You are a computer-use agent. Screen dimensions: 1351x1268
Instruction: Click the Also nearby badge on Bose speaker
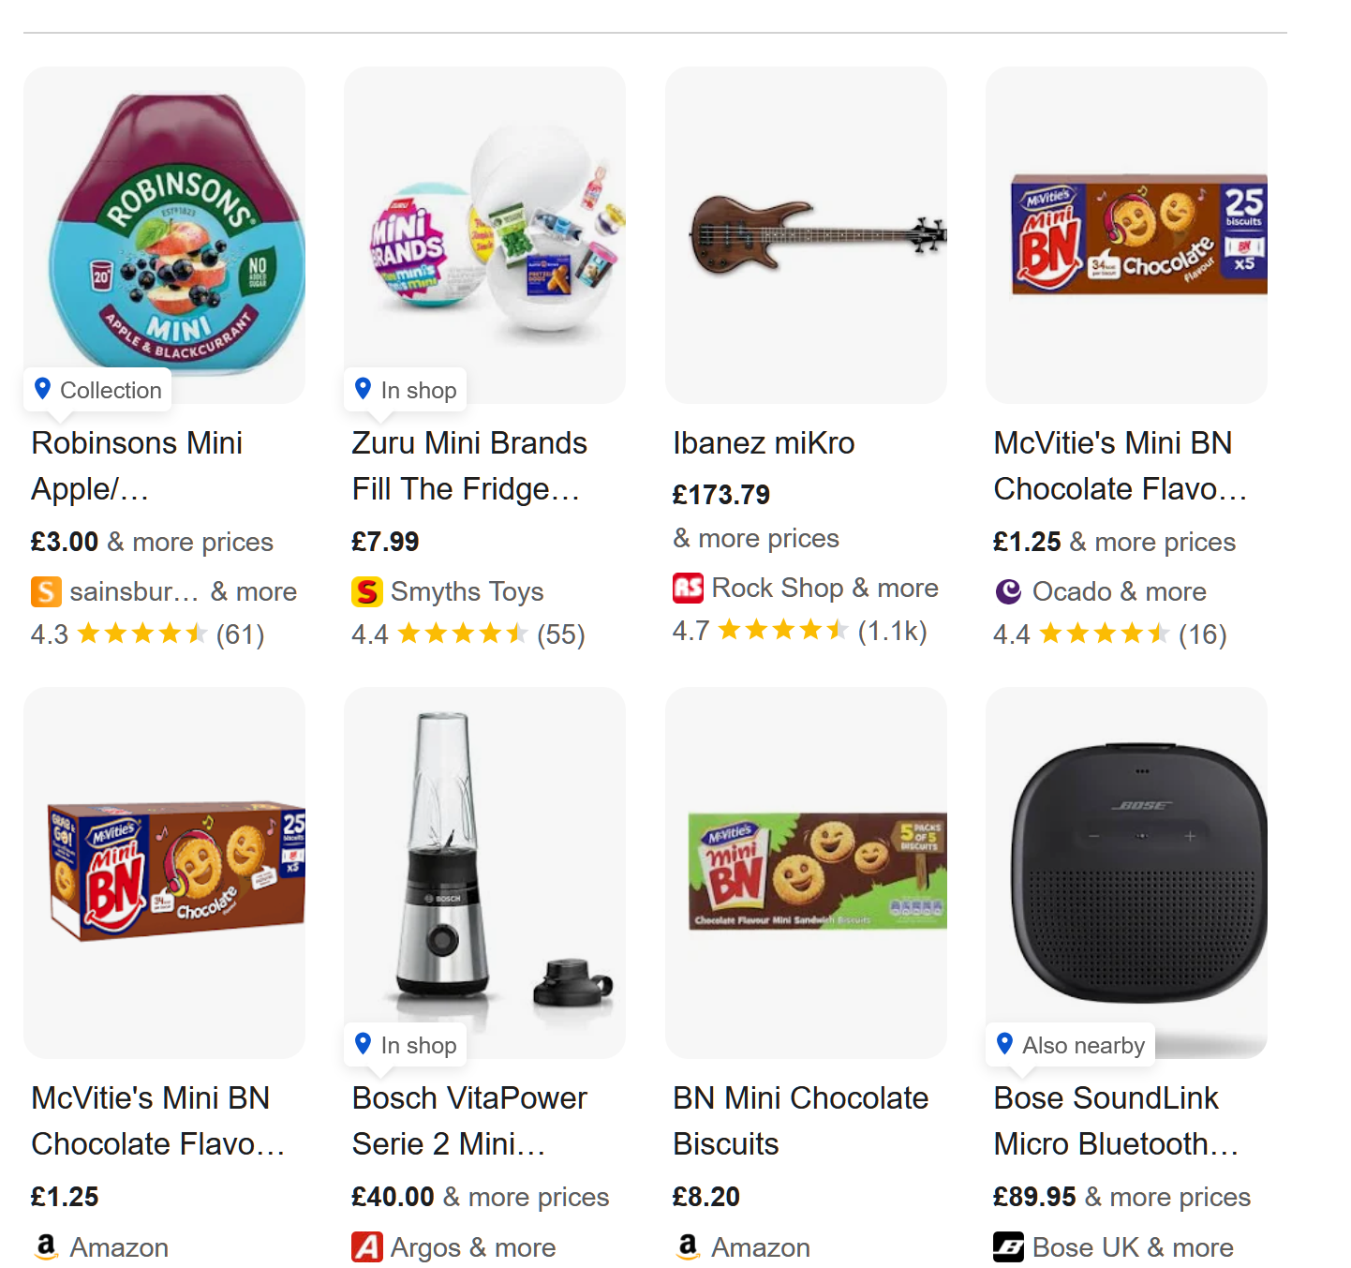click(1071, 1045)
